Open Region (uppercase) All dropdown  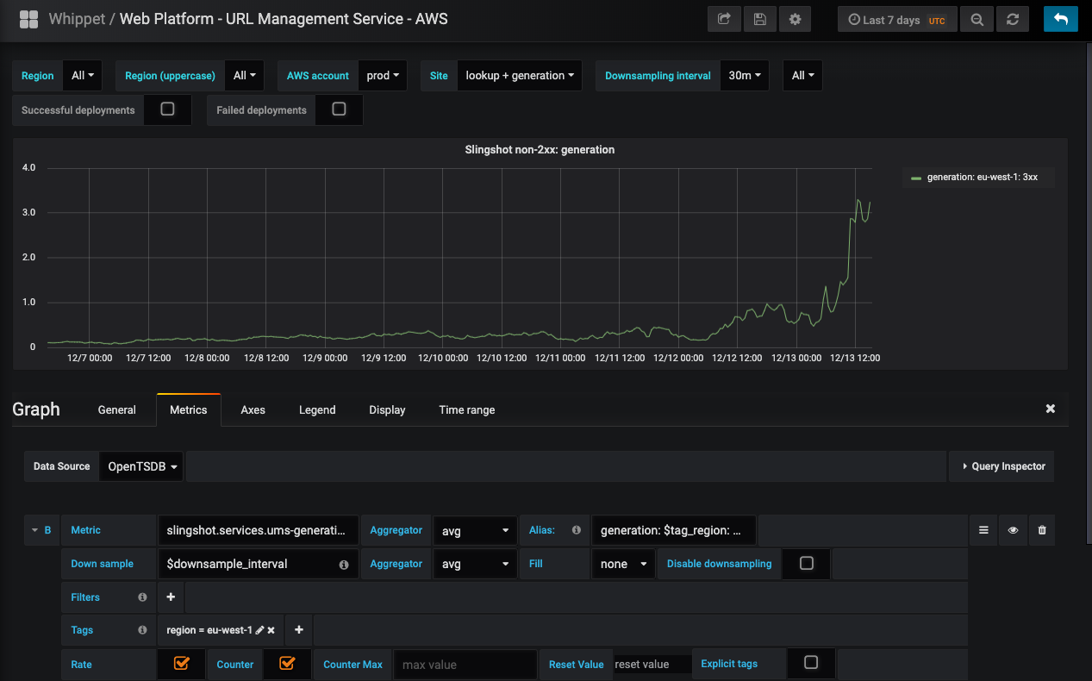245,76
